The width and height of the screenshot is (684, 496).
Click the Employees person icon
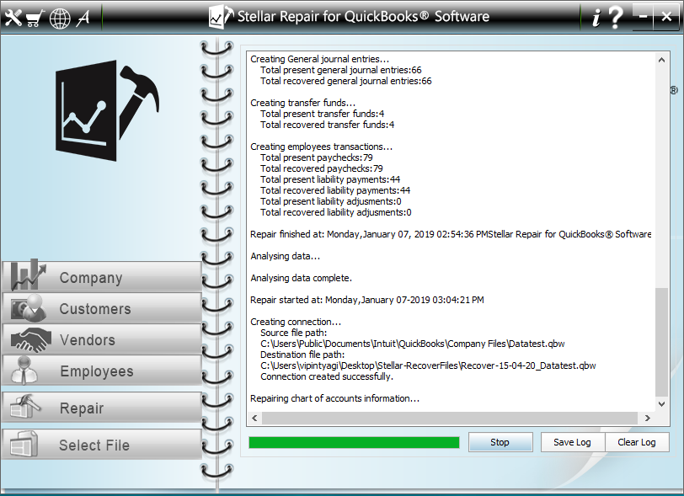point(24,371)
